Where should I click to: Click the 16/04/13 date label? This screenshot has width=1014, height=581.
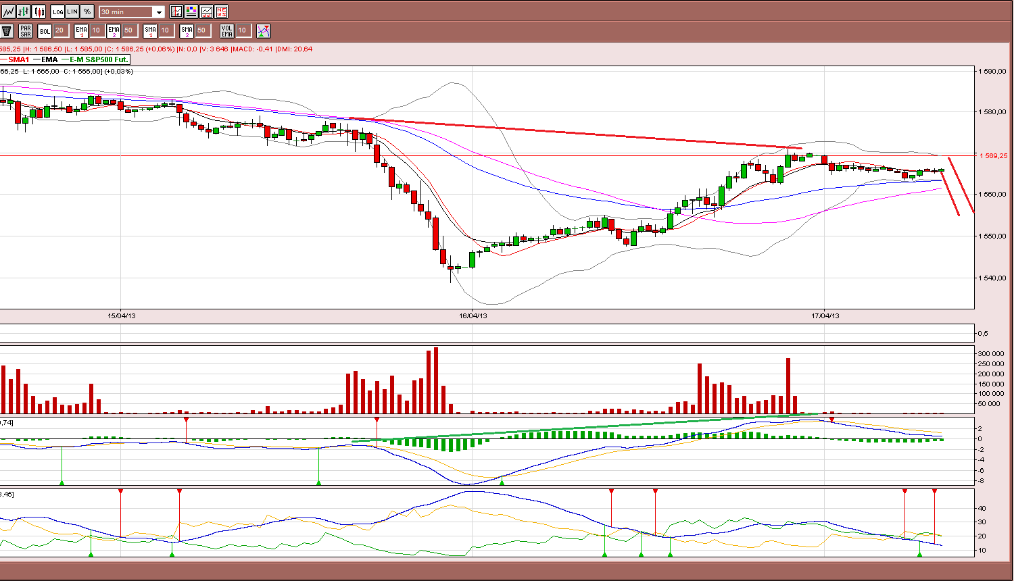(x=473, y=315)
